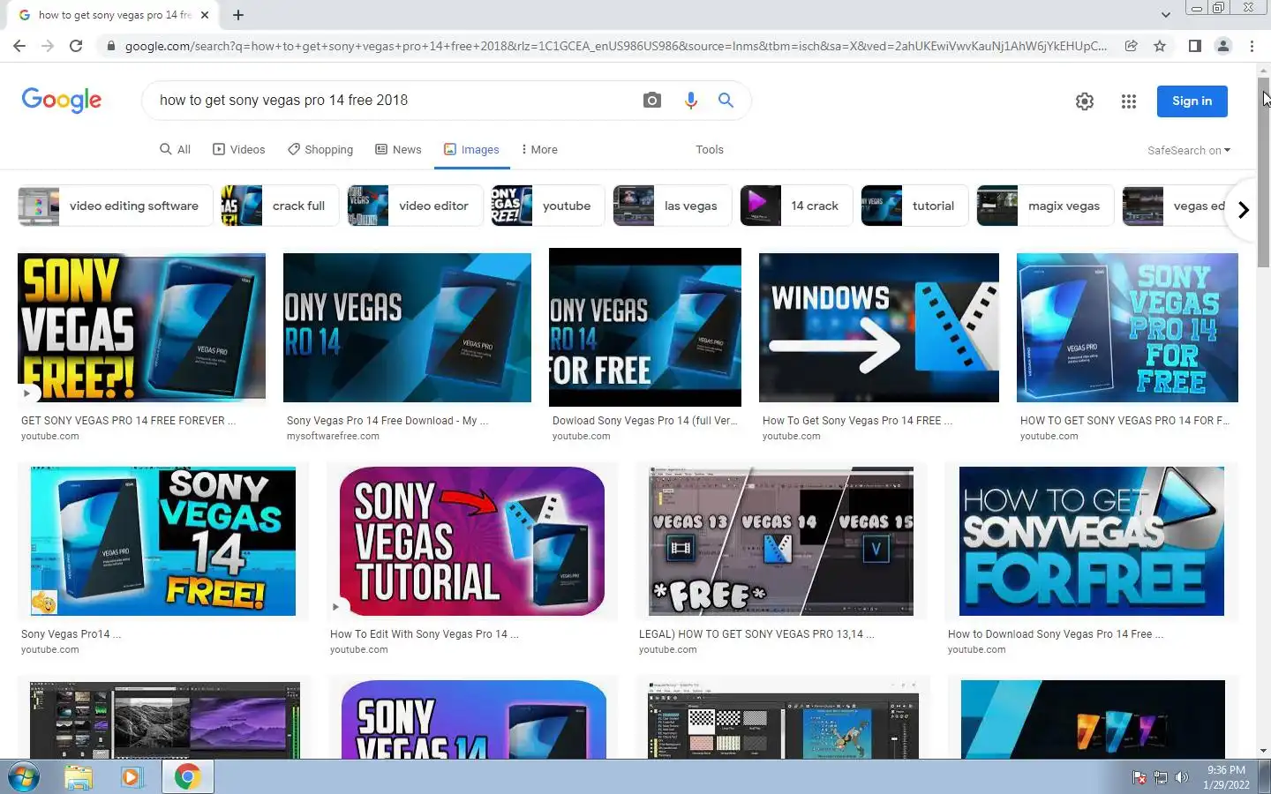Image resolution: width=1271 pixels, height=794 pixels.
Task: Go back to the previous page
Action: (19, 46)
